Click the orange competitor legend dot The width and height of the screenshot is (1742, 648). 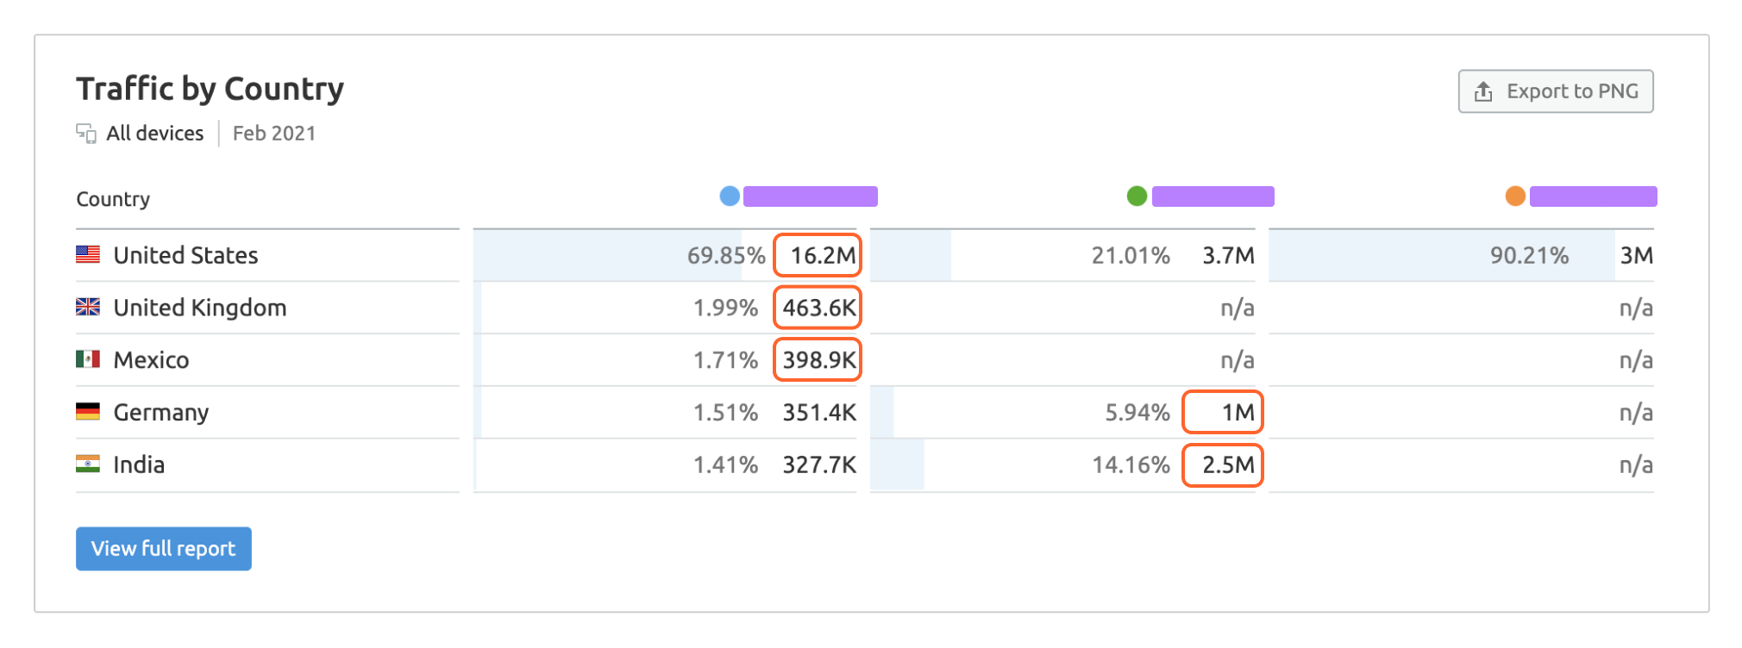point(1515,196)
